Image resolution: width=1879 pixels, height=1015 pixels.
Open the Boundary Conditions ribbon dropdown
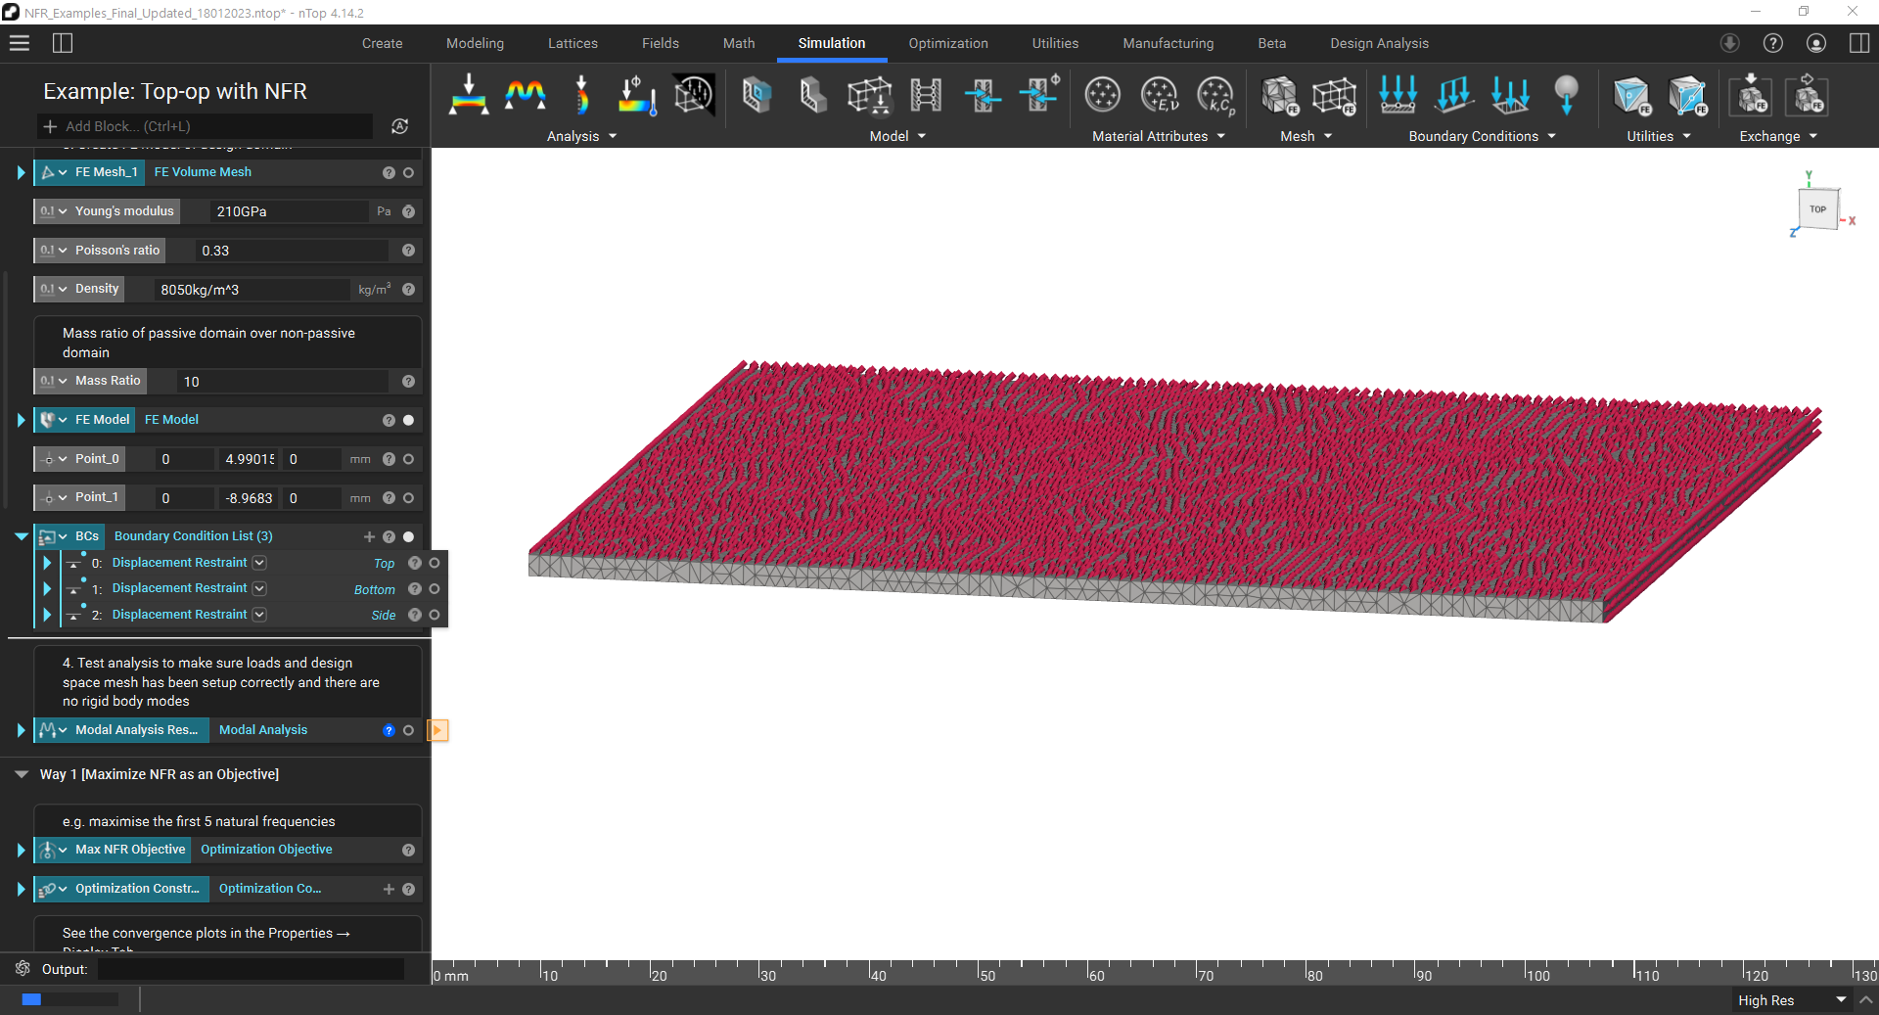pos(1551,136)
